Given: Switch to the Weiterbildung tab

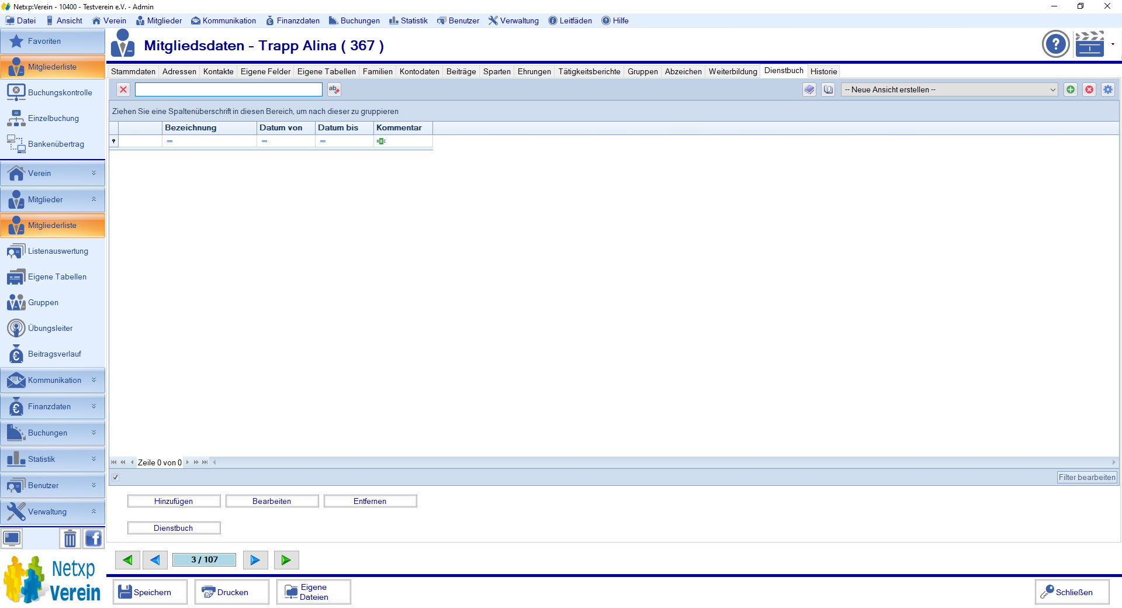Looking at the screenshot, I should point(733,71).
